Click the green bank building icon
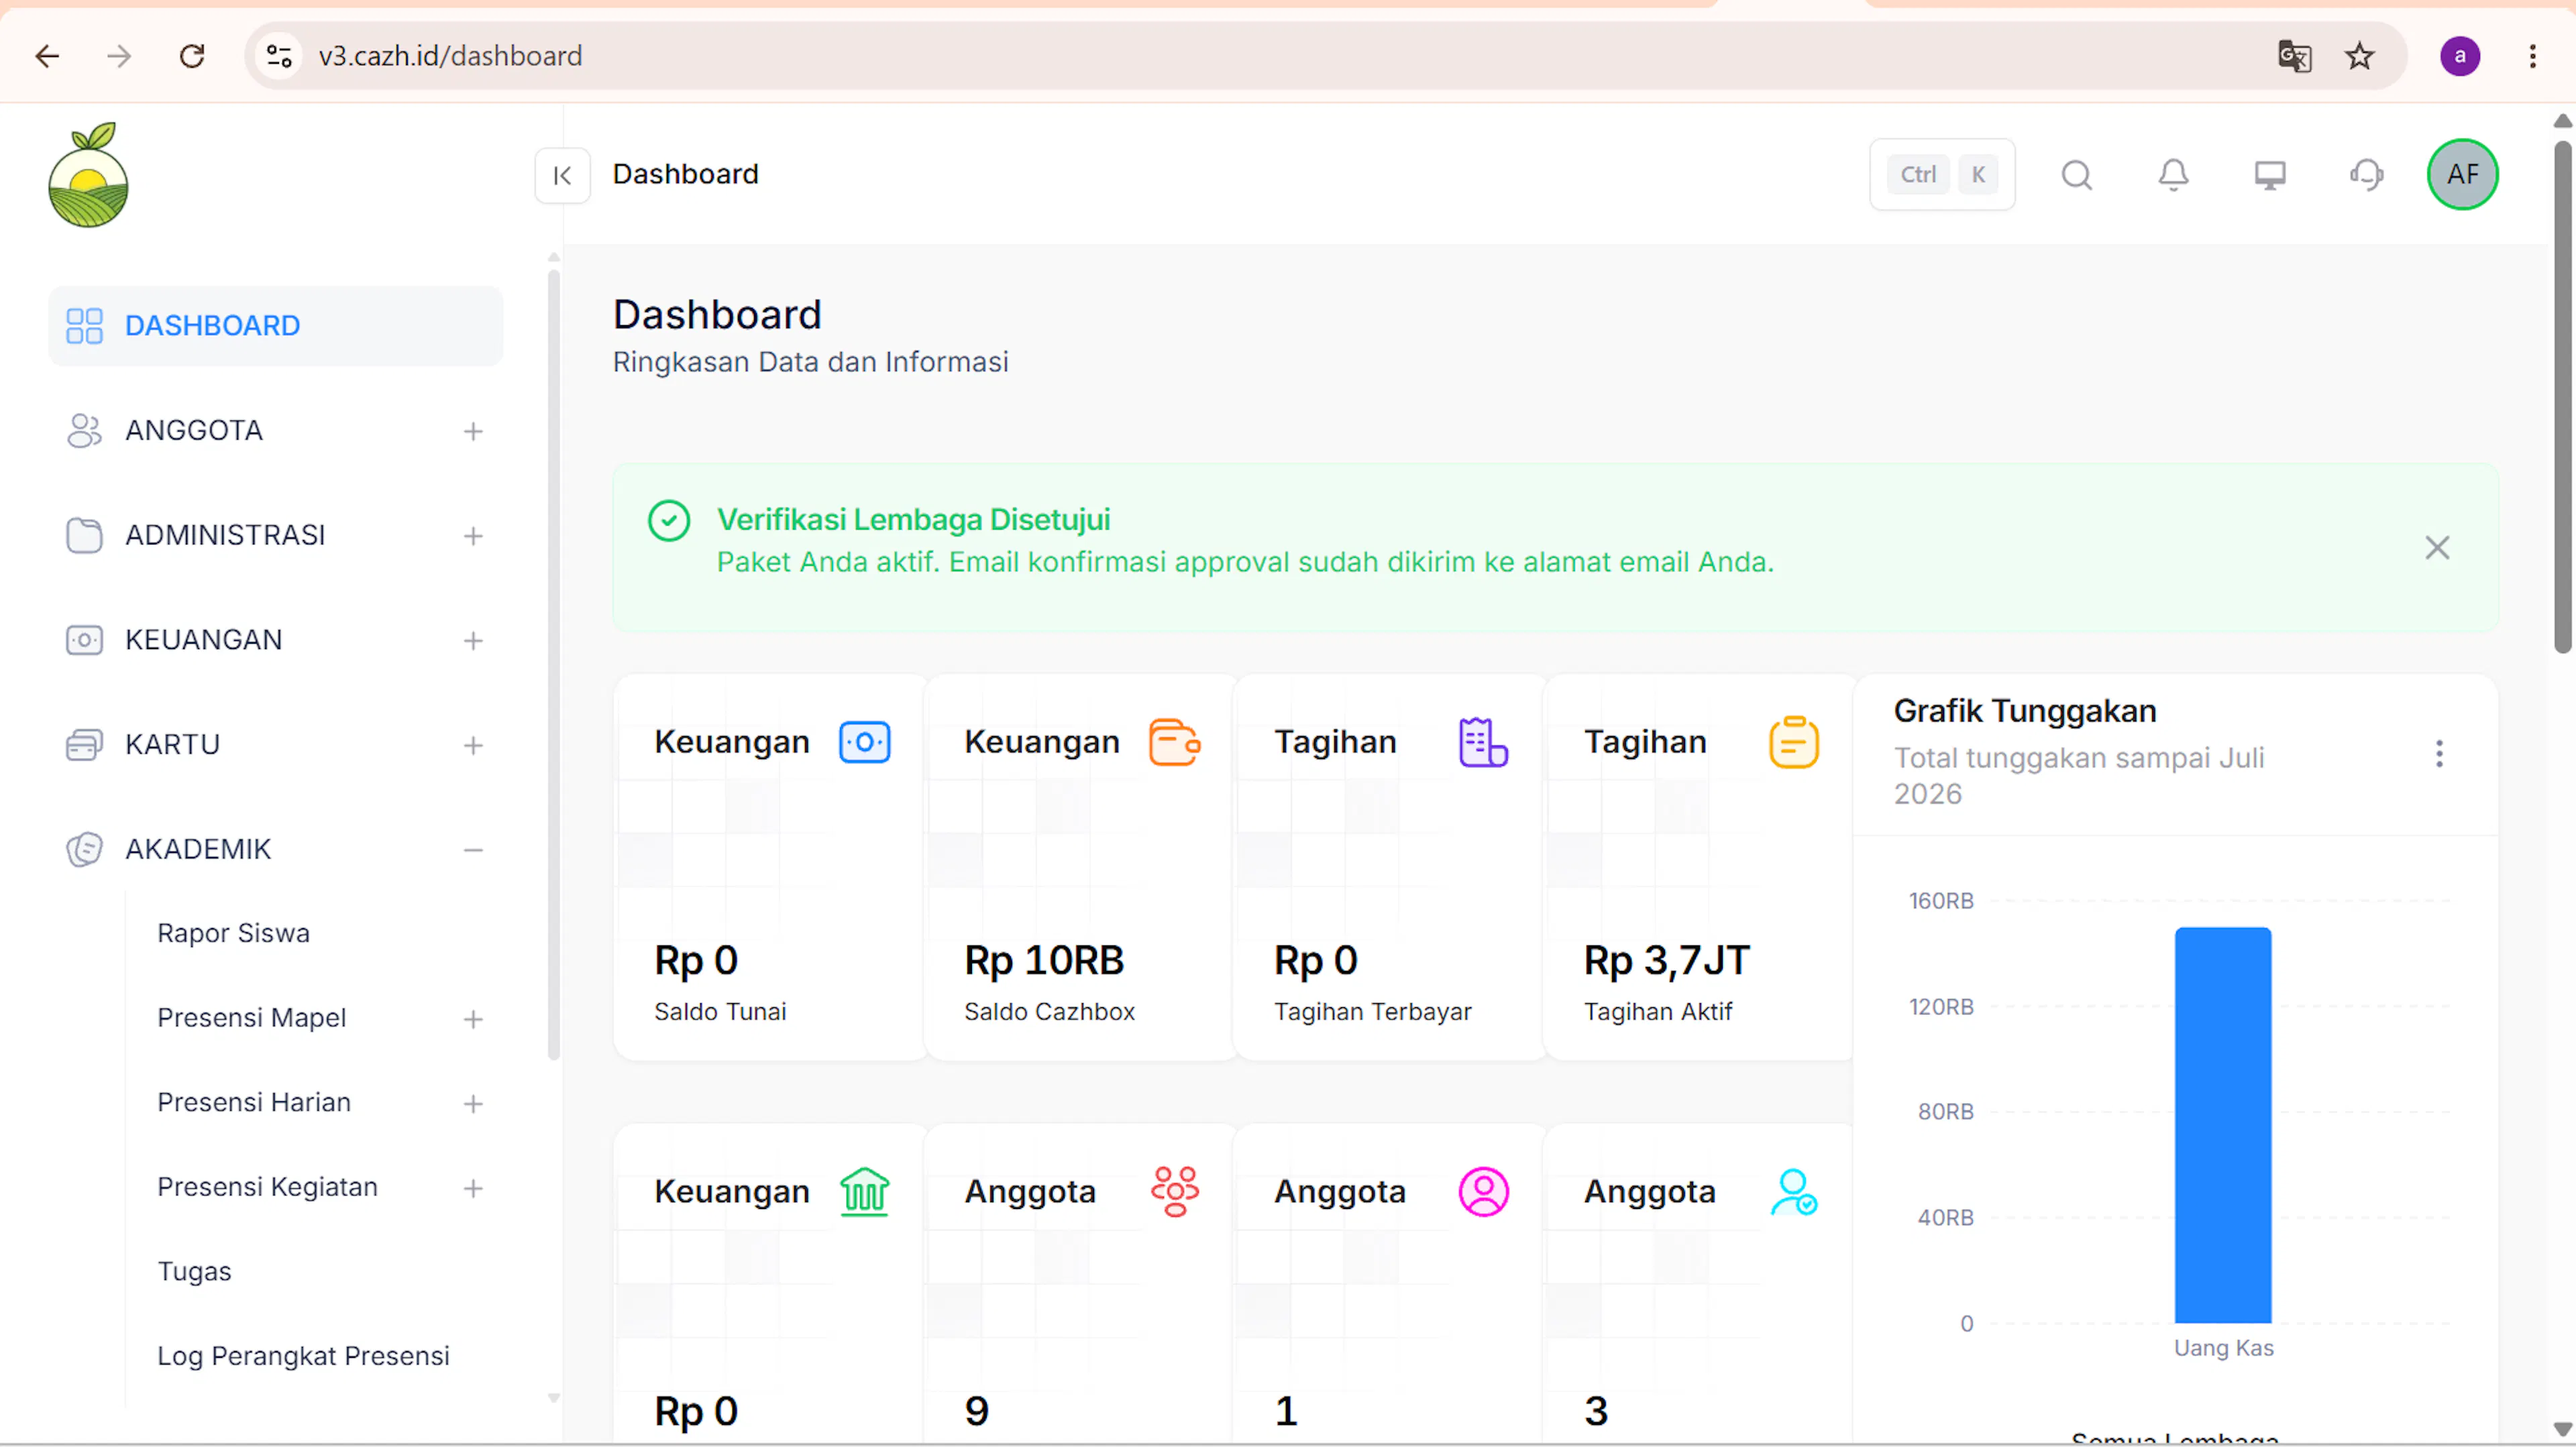Viewport: 2576px width, 1447px height. coord(864,1191)
